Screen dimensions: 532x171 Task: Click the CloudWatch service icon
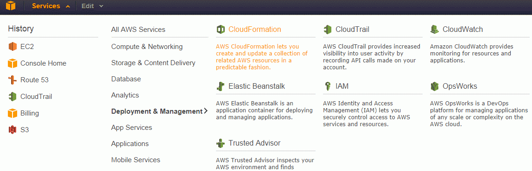click(x=434, y=30)
